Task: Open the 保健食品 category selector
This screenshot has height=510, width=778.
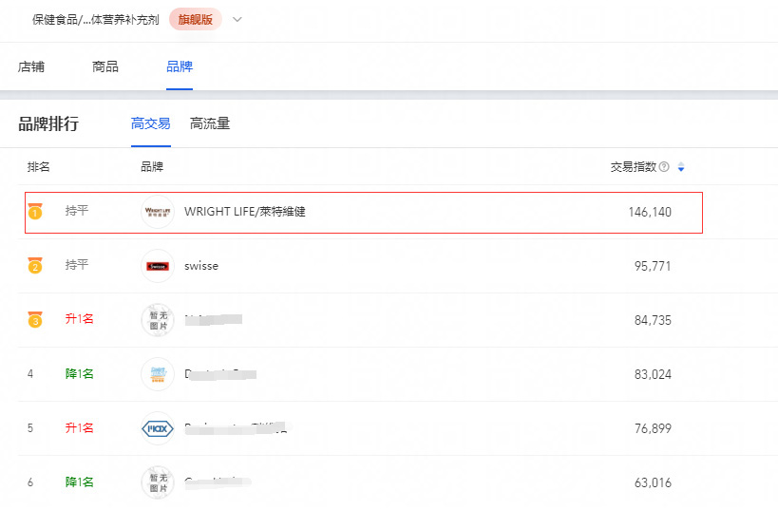Action: coord(96,20)
